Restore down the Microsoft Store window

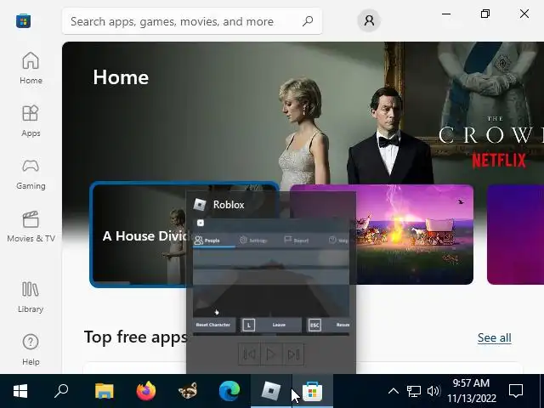(x=485, y=14)
